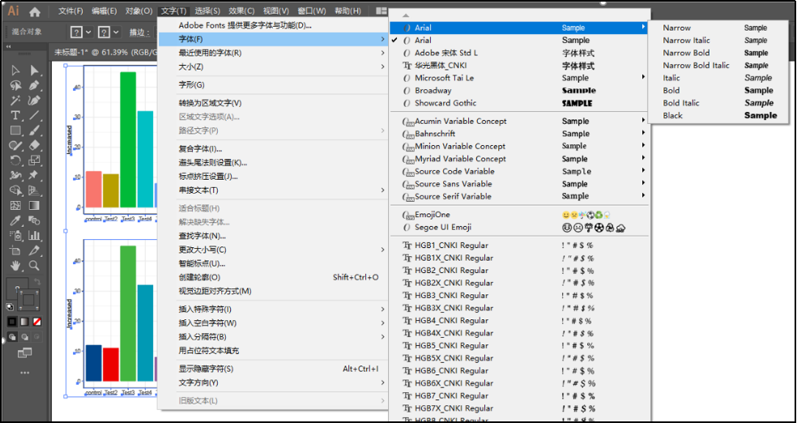Open the Edit Toolbar three-dots button
This screenshot has width=797, height=423.
pyautogui.click(x=24, y=374)
